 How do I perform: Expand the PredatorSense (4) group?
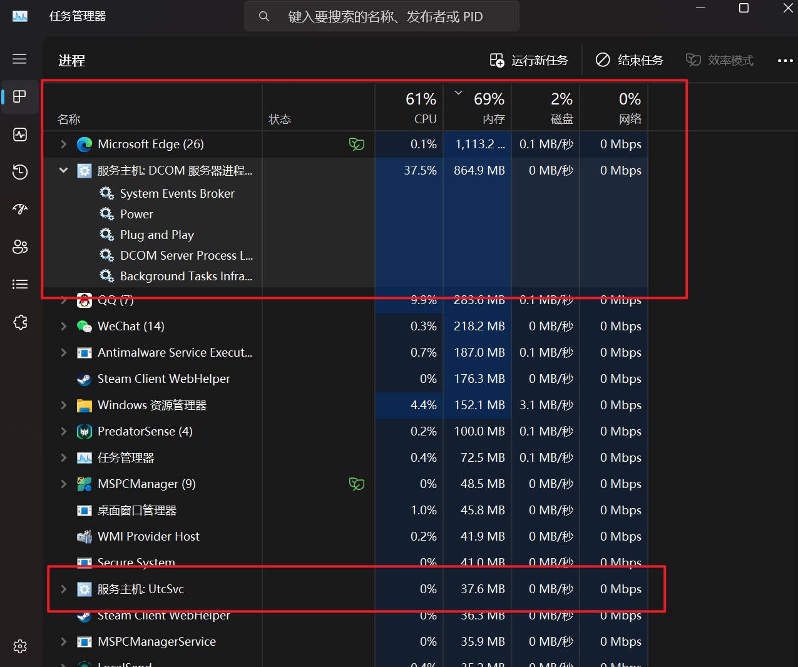[x=63, y=431]
